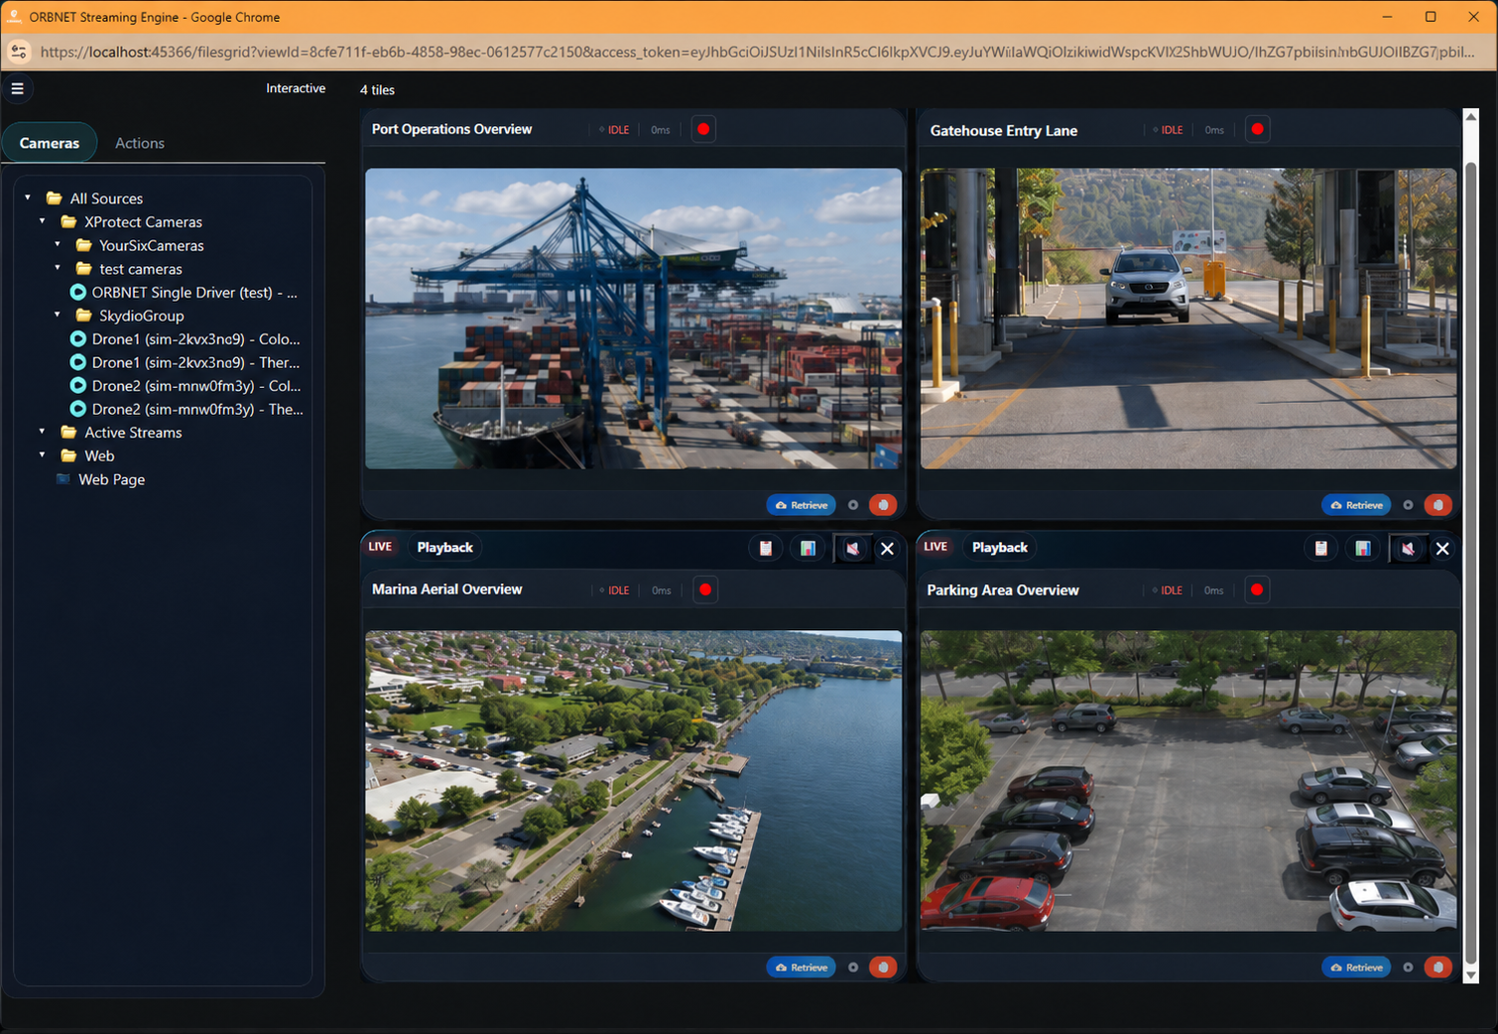Viewport: 1498px width, 1034px height.
Task: Select Drone2 (sim-mnw0fm3y) The... camera
Action: [x=186, y=409]
